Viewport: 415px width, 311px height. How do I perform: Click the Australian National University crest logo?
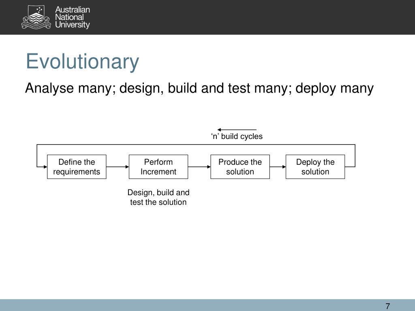click(36, 17)
